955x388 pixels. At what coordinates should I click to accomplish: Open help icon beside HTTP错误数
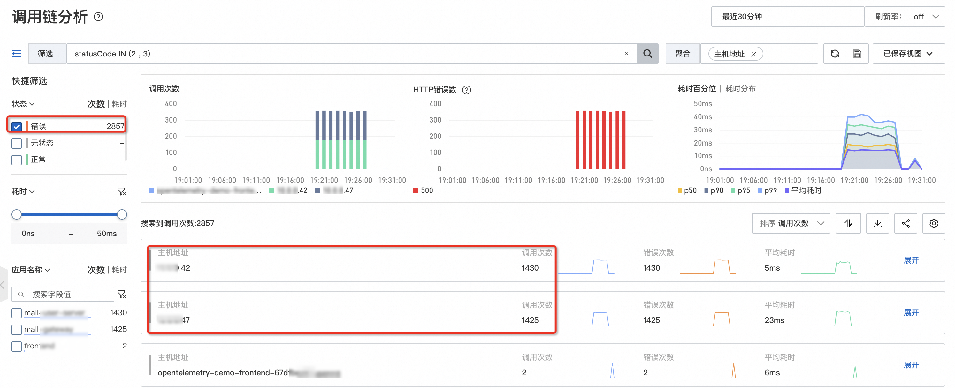pos(466,90)
